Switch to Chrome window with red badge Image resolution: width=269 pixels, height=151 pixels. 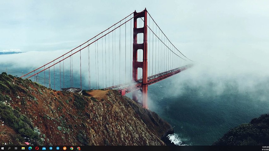[x=79, y=148]
